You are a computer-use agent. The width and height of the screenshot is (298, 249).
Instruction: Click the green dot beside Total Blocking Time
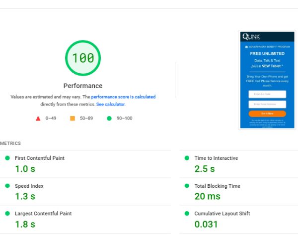(187, 186)
